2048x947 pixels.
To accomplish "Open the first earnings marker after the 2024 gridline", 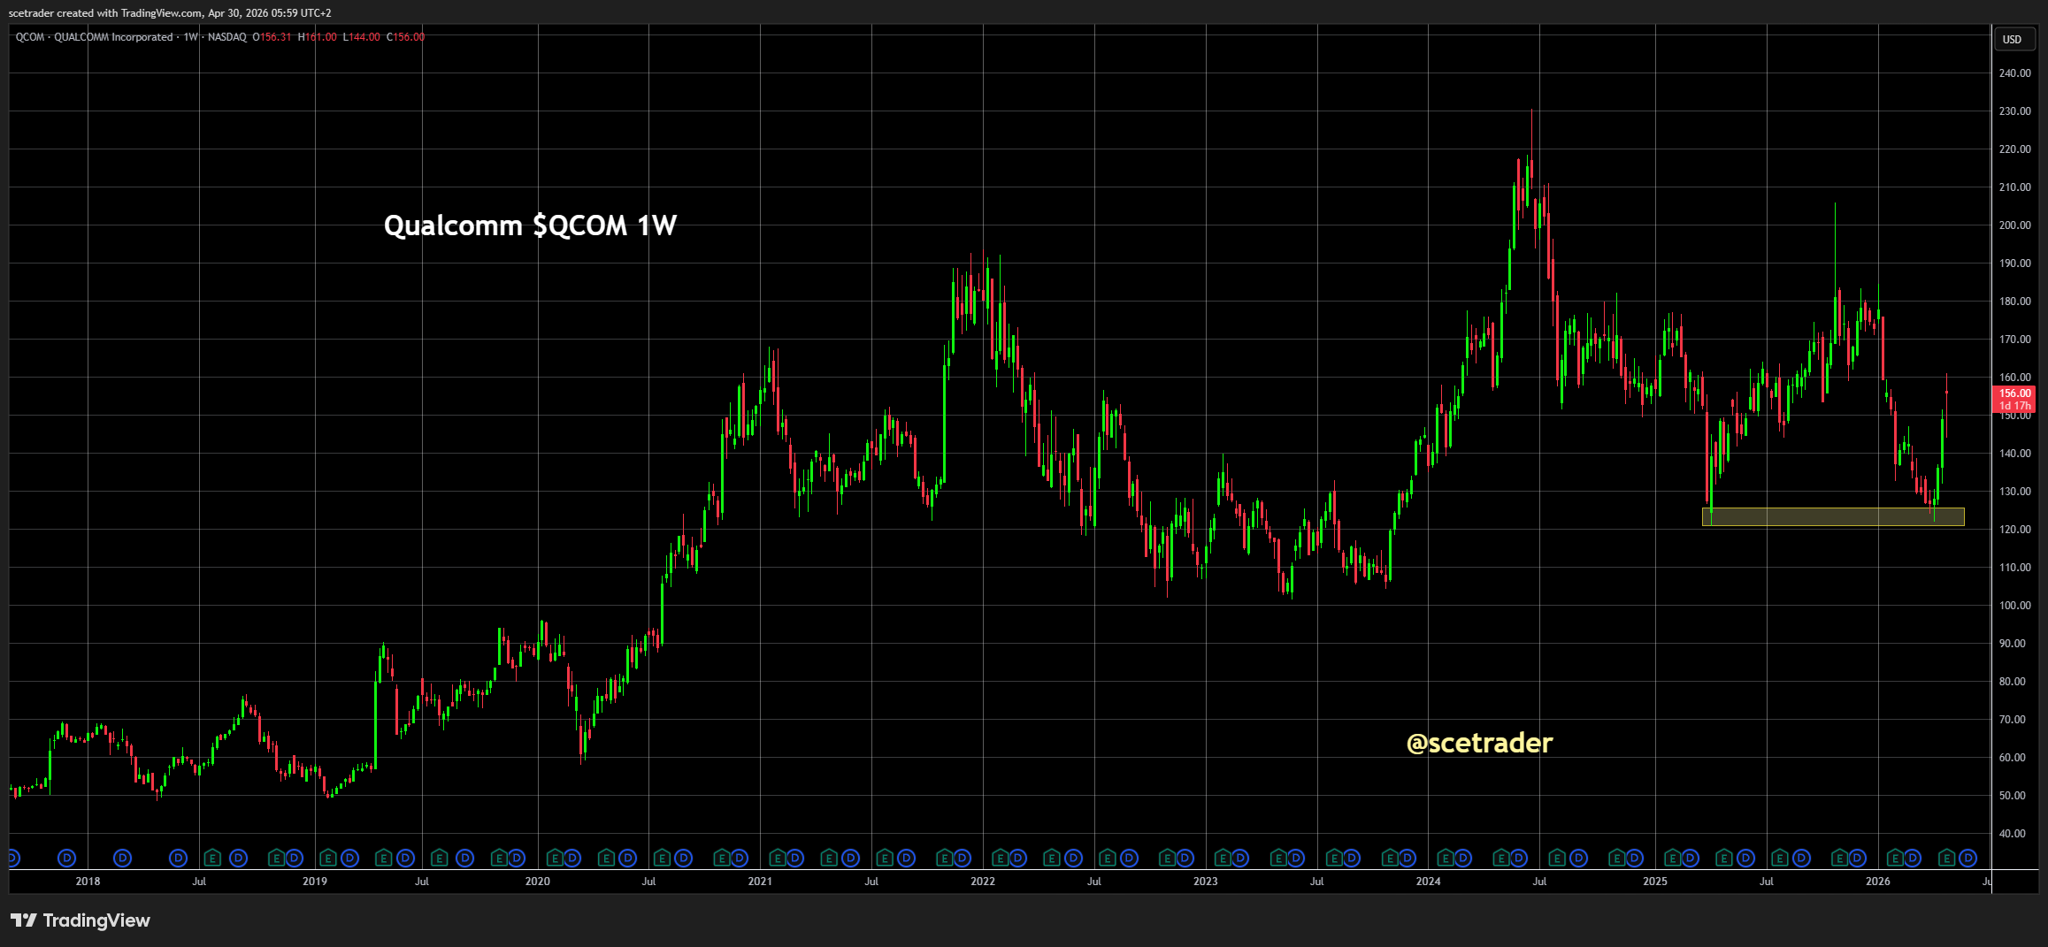I will [x=1446, y=858].
